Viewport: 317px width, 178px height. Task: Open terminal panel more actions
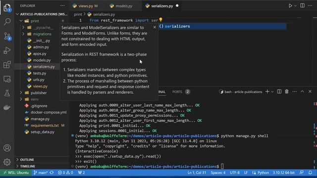click(x=294, y=91)
